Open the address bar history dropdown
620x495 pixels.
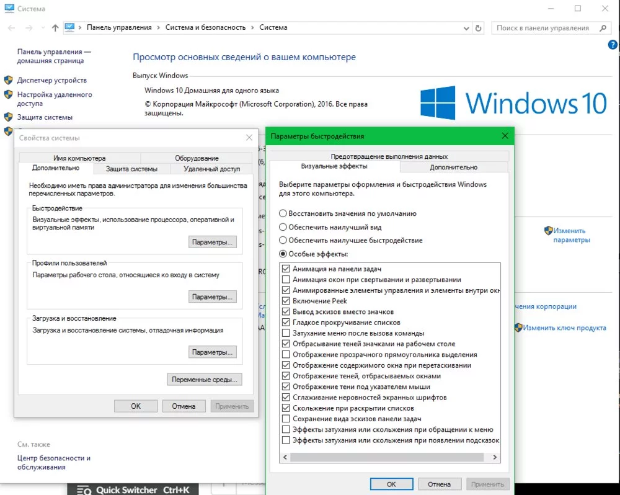[466, 28]
